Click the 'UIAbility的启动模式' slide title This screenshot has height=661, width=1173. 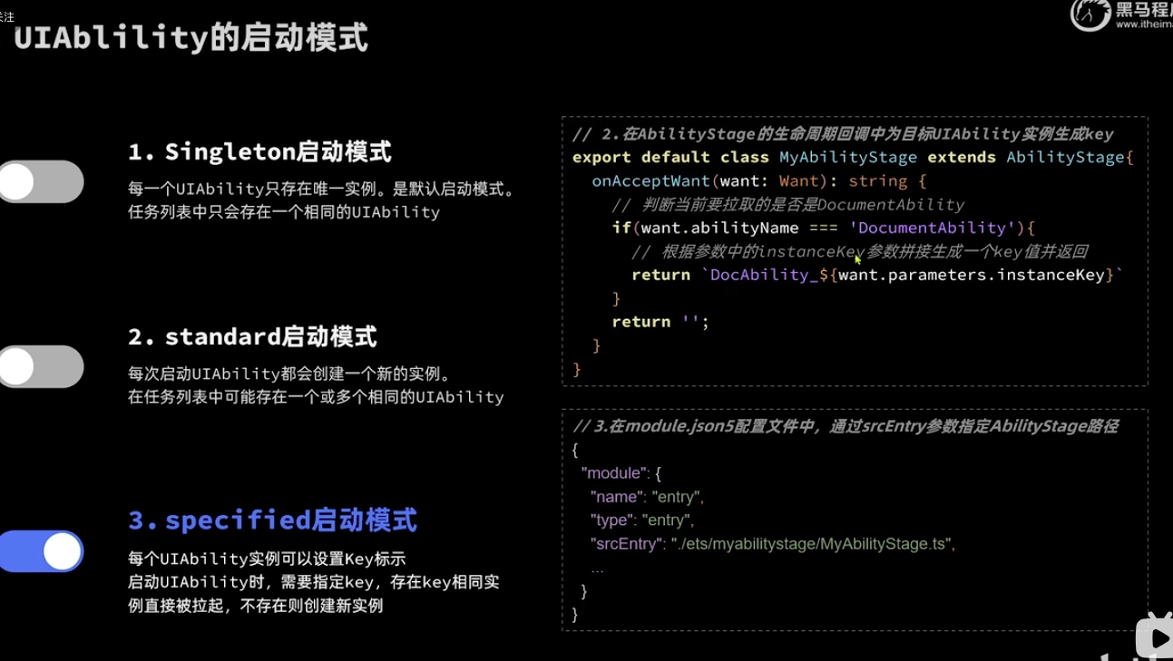click(191, 38)
